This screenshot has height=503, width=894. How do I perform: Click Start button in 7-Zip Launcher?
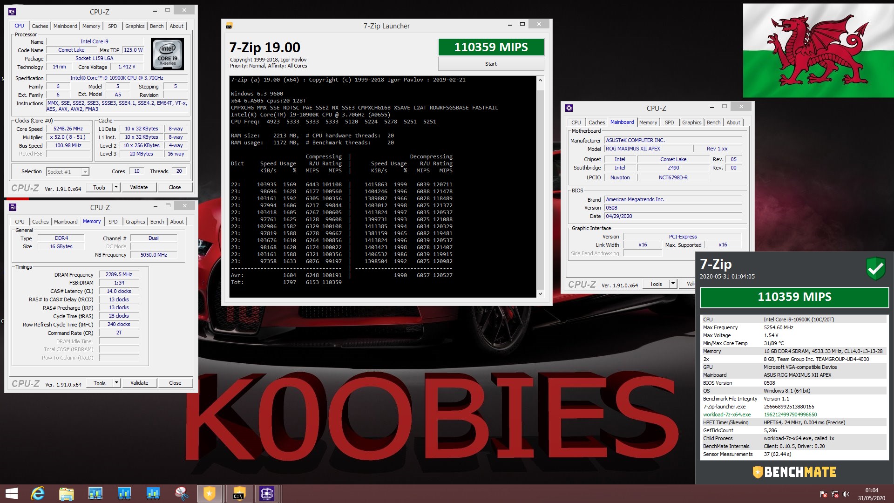[491, 64]
